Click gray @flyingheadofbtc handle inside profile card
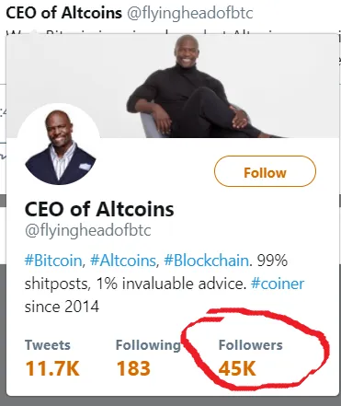The height and width of the screenshot is (406, 341). (88, 231)
